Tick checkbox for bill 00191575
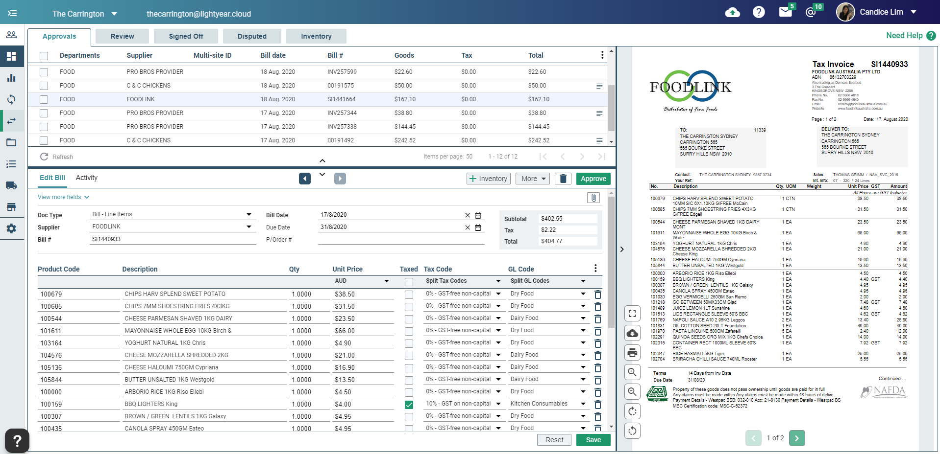 [44, 86]
